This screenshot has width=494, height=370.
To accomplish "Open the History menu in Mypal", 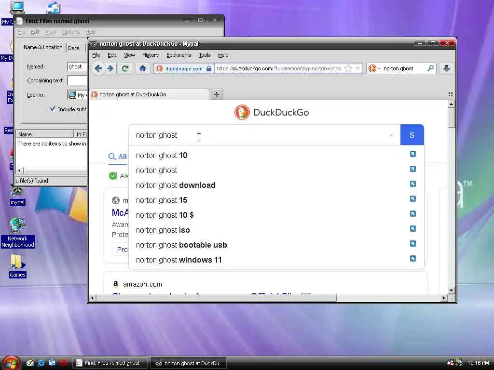I will [151, 55].
